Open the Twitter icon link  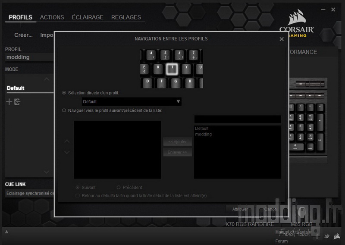[327, 236]
